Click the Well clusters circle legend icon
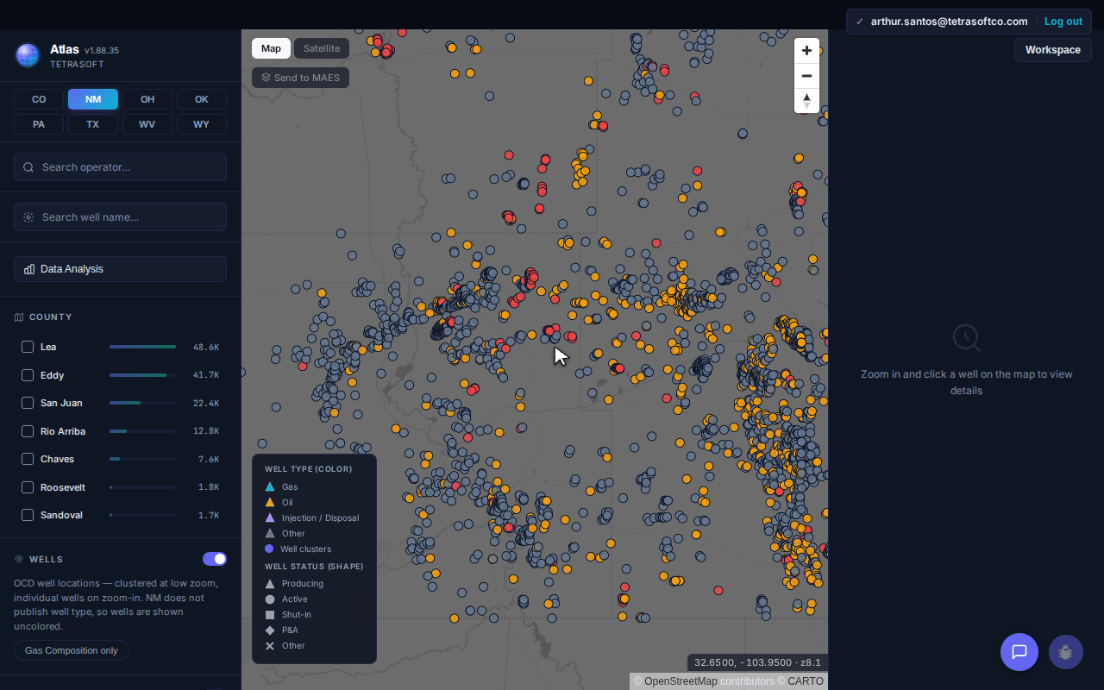This screenshot has width=1104, height=690. pyautogui.click(x=269, y=549)
